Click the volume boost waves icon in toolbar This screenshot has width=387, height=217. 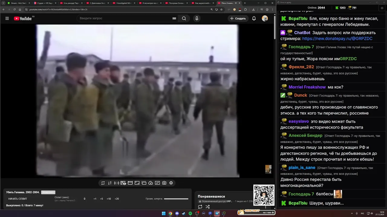tap(116, 183)
